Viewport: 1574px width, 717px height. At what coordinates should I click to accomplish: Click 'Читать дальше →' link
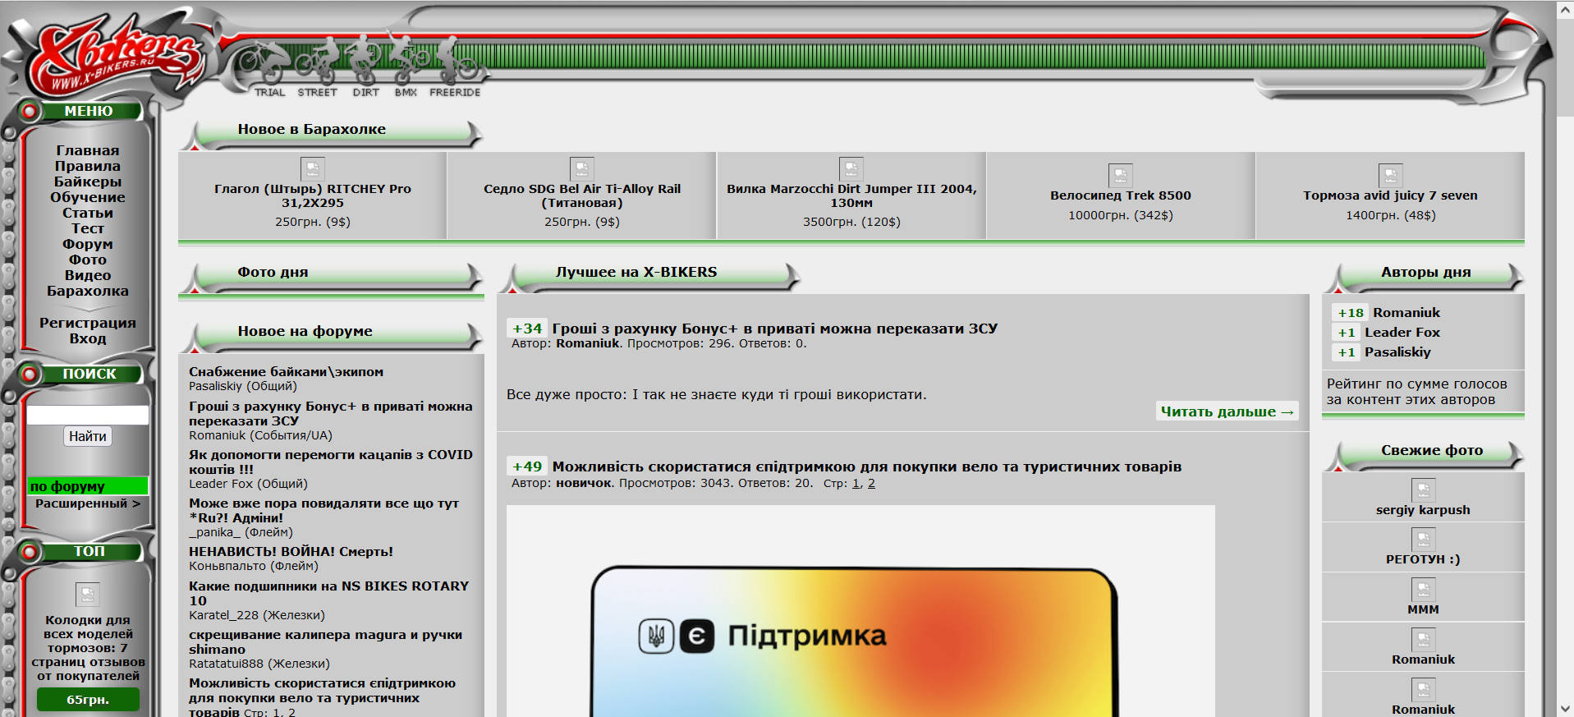pyautogui.click(x=1228, y=411)
